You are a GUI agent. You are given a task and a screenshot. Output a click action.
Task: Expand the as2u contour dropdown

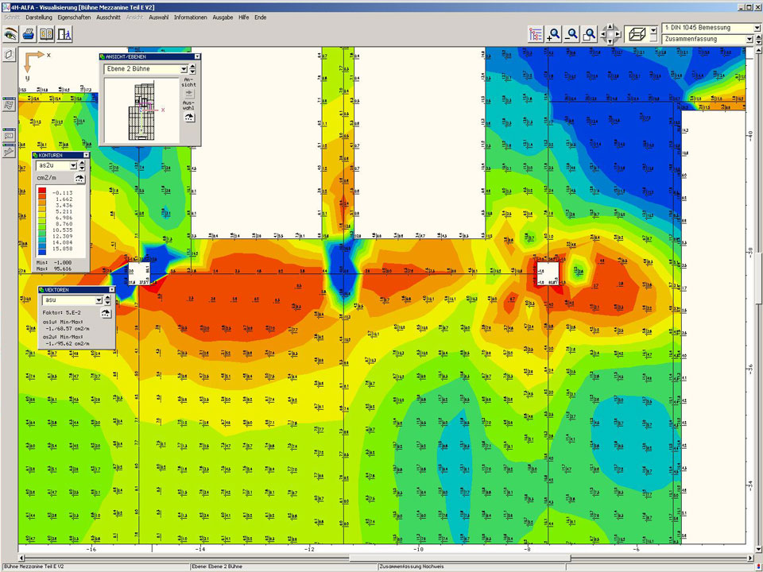coord(73,165)
